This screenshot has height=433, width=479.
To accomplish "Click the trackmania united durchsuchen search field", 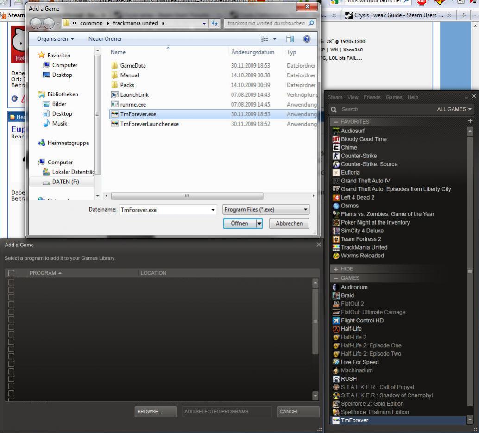I will click(x=270, y=23).
